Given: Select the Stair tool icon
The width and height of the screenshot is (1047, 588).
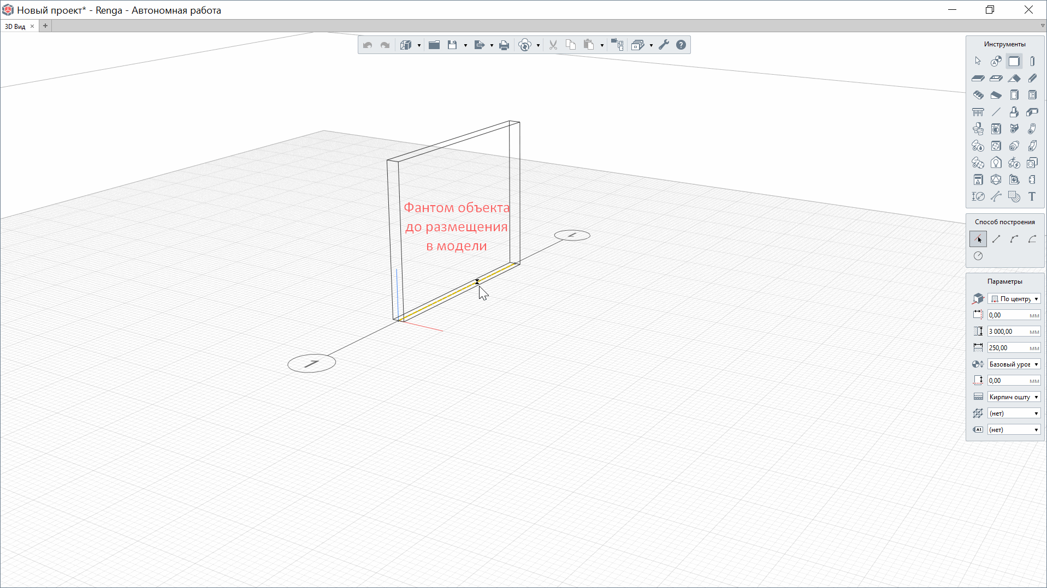Looking at the screenshot, I should (978, 95).
